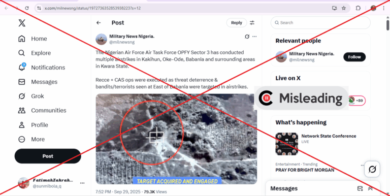Click Grok explain icon on post
This screenshot has height=196, width=390.
(247, 37)
